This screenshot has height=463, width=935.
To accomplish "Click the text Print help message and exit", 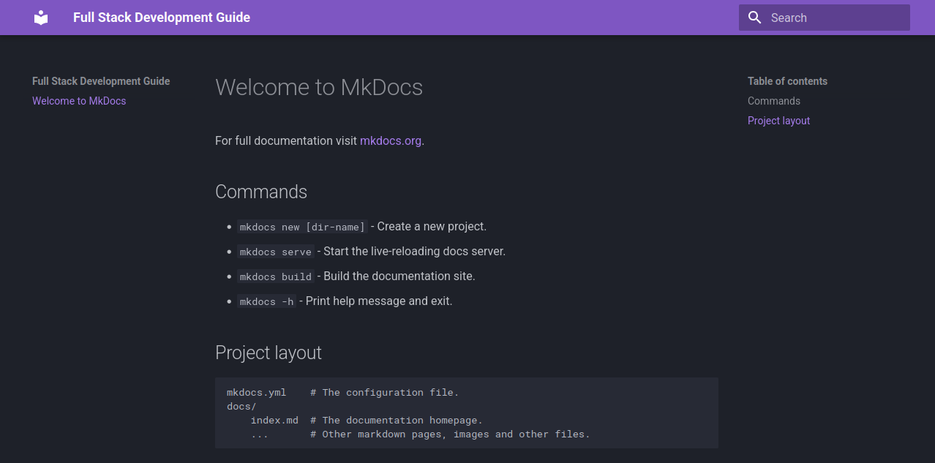I will [x=379, y=301].
